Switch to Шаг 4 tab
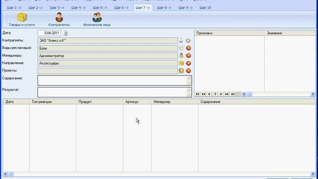This screenshot has width=318, height=179. [x=79, y=8]
